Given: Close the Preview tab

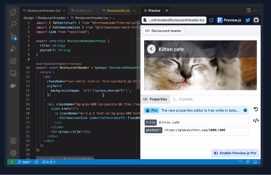Looking at the screenshot, I should pyautogui.click(x=167, y=10).
